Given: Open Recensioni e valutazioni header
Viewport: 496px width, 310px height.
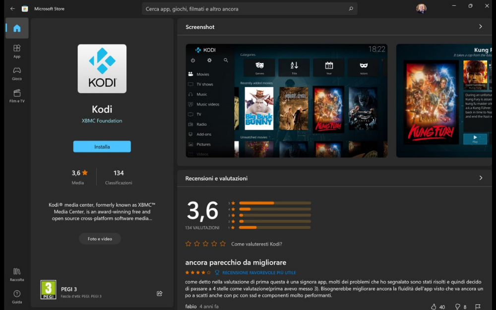Looking at the screenshot, I should [216, 178].
